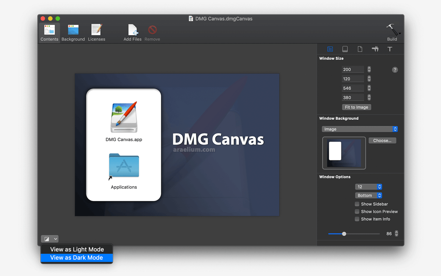Select the DMG Canvas.app icon on canvas
Image resolution: width=441 pixels, height=276 pixels.
124,117
